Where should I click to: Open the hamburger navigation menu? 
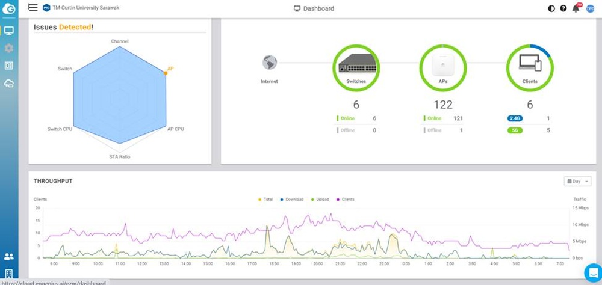[33, 8]
